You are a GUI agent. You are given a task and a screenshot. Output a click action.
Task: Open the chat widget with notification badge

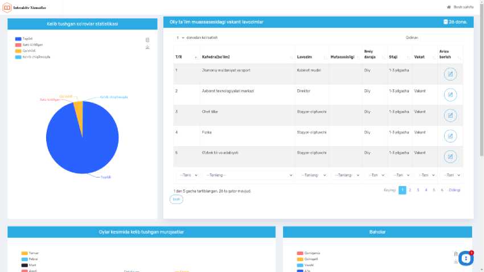(x=465, y=258)
